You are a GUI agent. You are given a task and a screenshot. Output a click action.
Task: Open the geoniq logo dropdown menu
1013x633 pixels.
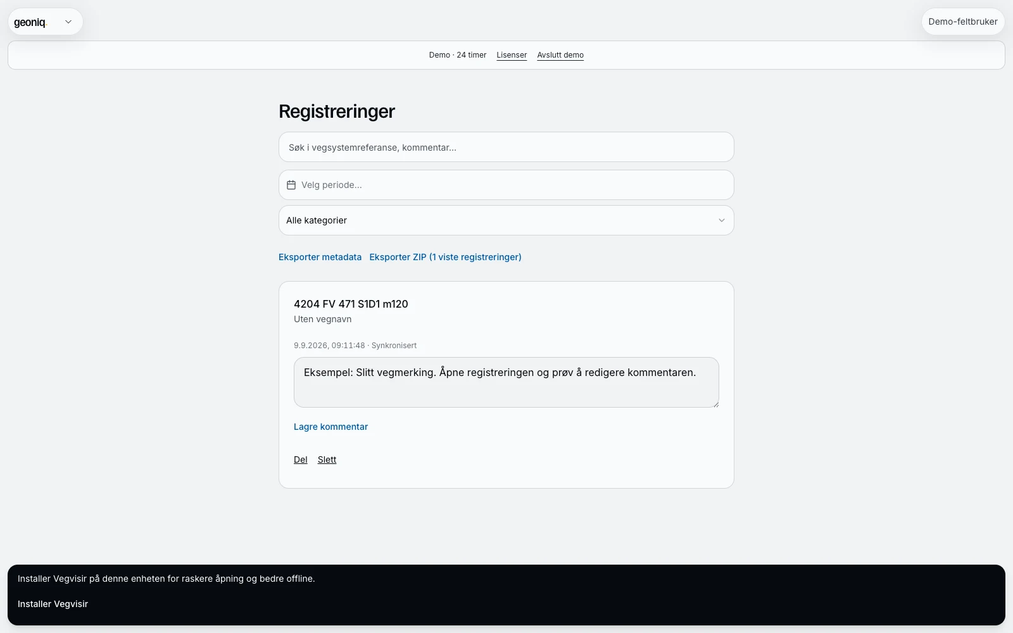coord(45,22)
